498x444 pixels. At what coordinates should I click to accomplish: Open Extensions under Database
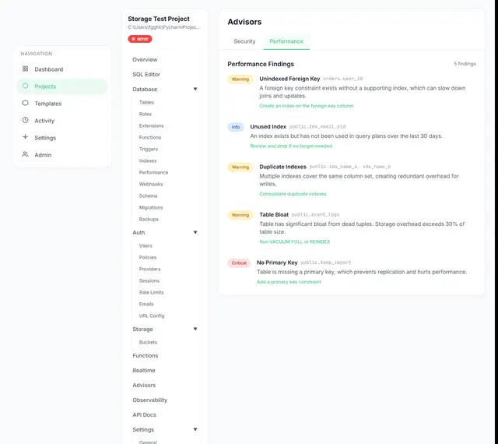click(x=151, y=125)
